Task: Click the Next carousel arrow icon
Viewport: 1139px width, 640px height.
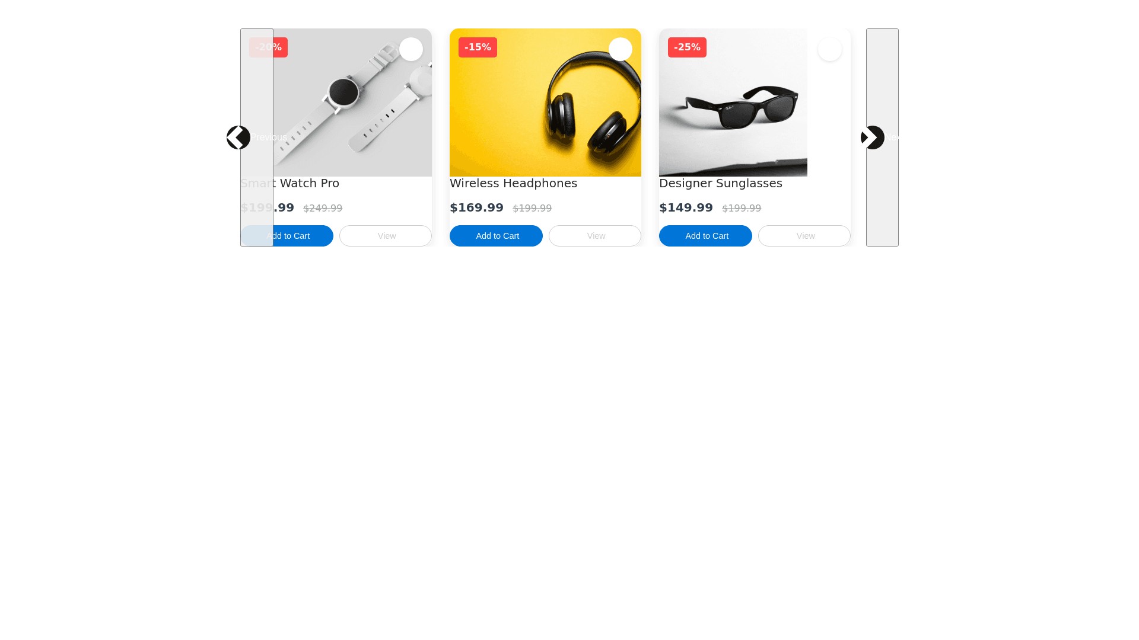Action: tap(873, 137)
